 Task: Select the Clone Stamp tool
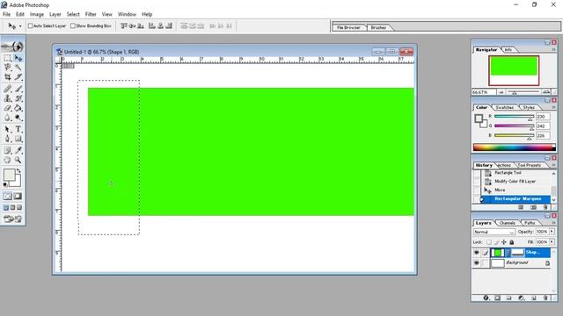[8, 98]
